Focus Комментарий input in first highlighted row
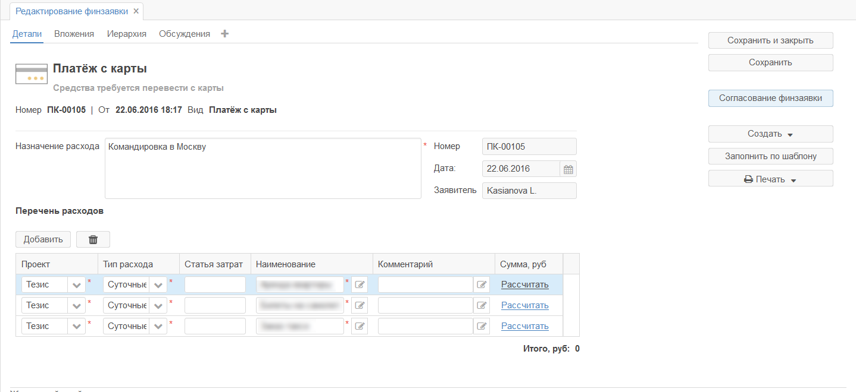The height and width of the screenshot is (392, 856). pyautogui.click(x=426, y=284)
